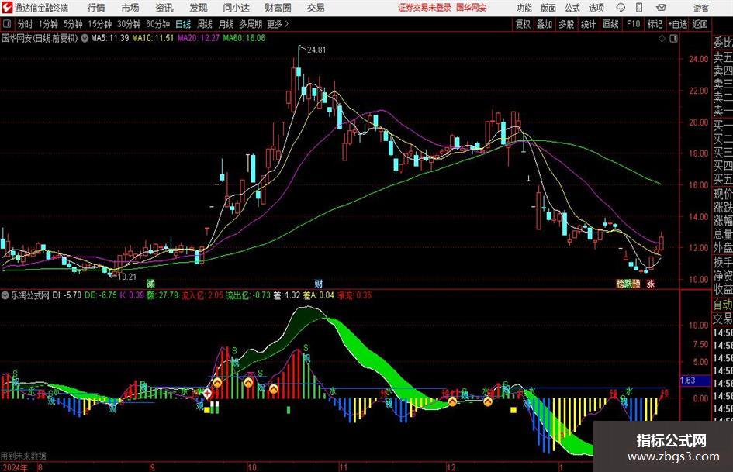Click the +自选 add to watchlist button
This screenshot has width=733, height=472.
(x=678, y=24)
